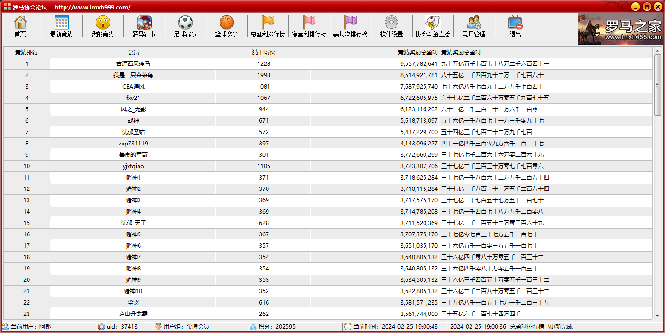Click the 罗马之家 banner image
This screenshot has height=333, width=665.
tap(620, 29)
